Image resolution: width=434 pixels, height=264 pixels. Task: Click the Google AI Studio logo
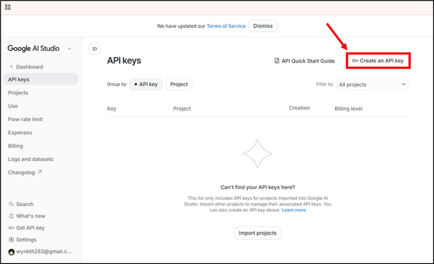click(33, 48)
